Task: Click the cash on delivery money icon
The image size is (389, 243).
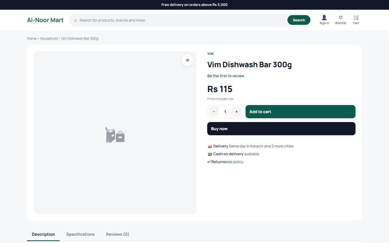Action: [210, 154]
